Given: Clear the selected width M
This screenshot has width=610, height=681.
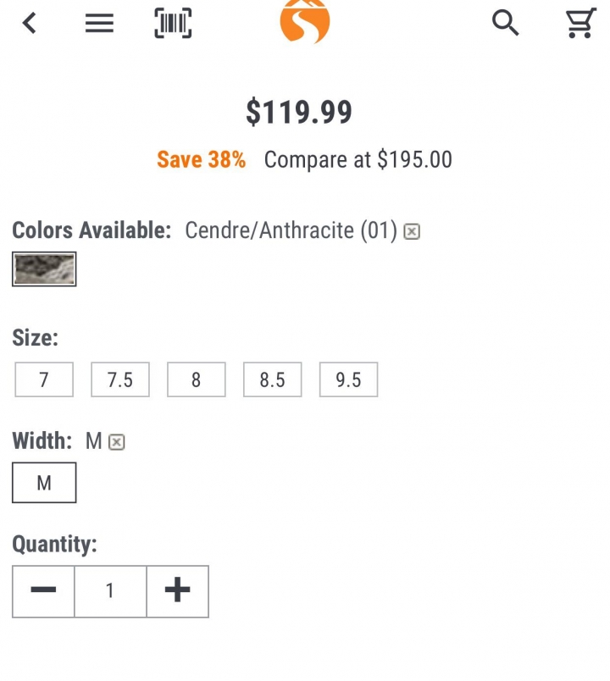Looking at the screenshot, I should [116, 442].
